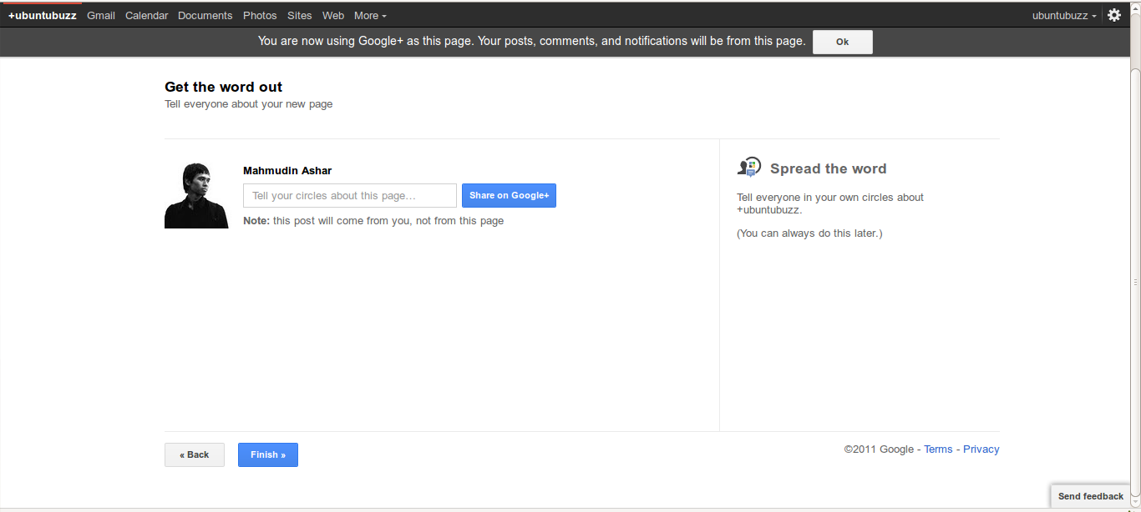Select Photos in the top bar

pos(260,16)
